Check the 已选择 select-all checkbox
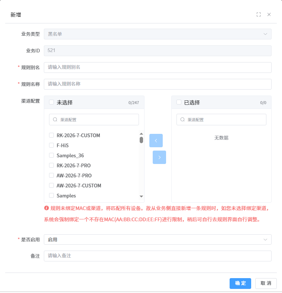The image size is (282, 293). coord(179,102)
